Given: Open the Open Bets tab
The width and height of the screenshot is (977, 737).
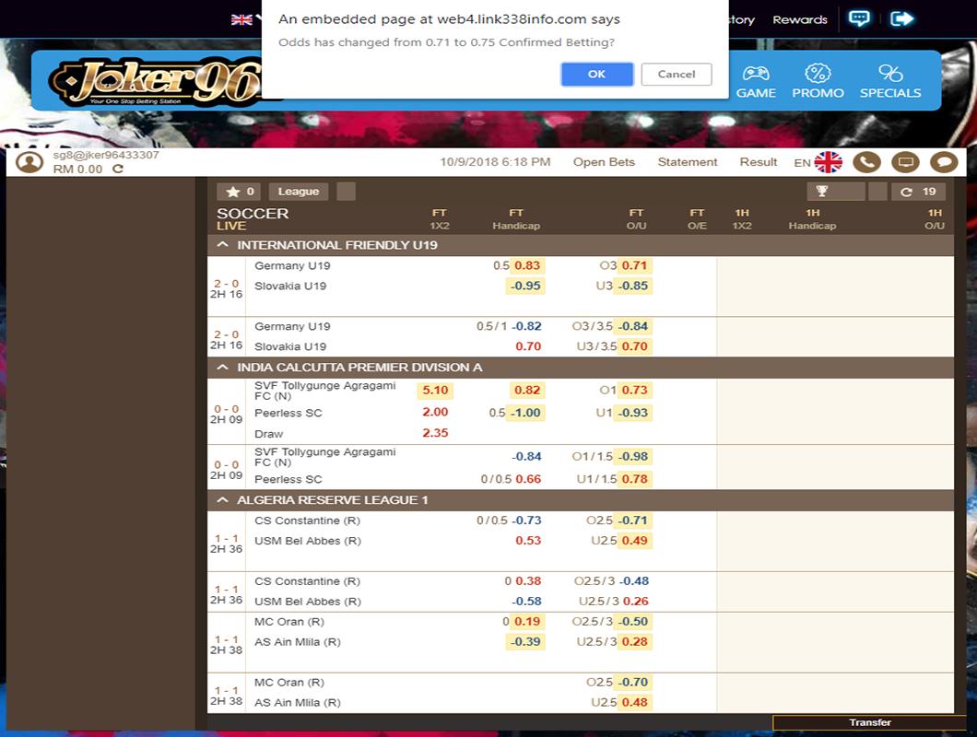Looking at the screenshot, I should pos(604,162).
